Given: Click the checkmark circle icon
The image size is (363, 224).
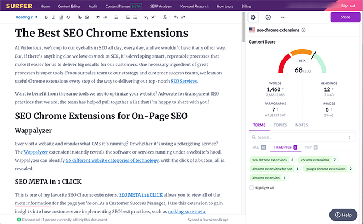Looking at the screenshot, I should [268, 17].
